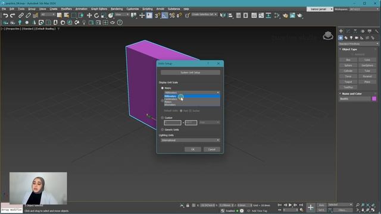
Task: Open the Modifiers menu
Action: coord(66,9)
